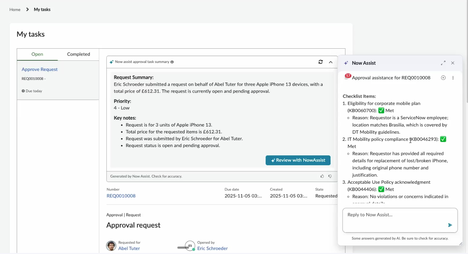Open the conversation list with 17 badge
This screenshot has height=254, width=468.
pyautogui.click(x=347, y=77)
